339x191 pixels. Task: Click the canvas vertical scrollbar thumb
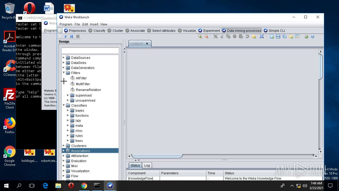tap(320, 66)
